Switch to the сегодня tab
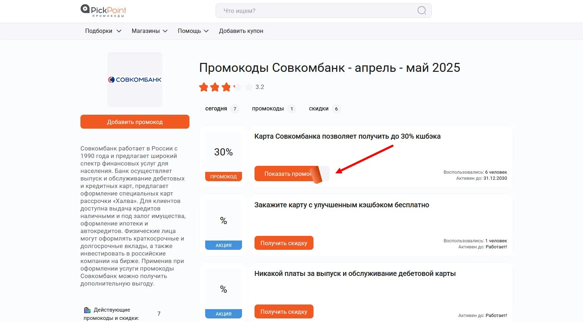583x322 pixels. point(221,109)
